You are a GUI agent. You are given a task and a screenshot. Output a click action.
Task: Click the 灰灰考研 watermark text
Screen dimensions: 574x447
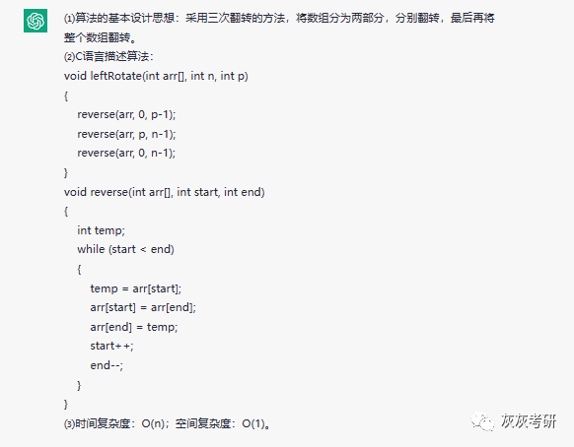[528, 421]
